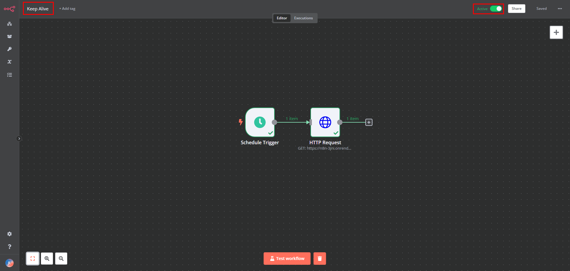The width and height of the screenshot is (570, 271).
Task: Open the three-dot workflow options menu
Action: (560, 9)
